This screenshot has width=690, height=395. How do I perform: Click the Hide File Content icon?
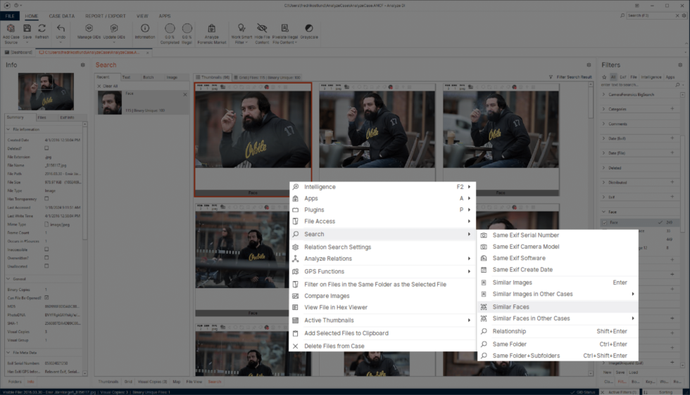(x=262, y=29)
